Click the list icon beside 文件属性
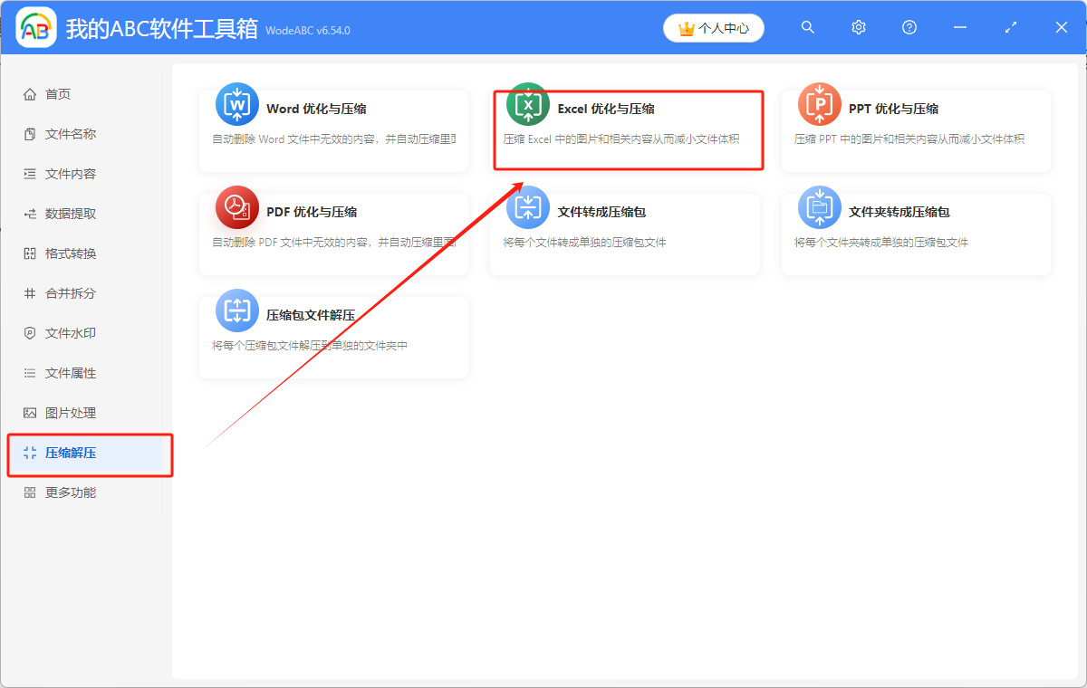Screen dimensions: 1087x688 pyautogui.click(x=30, y=373)
